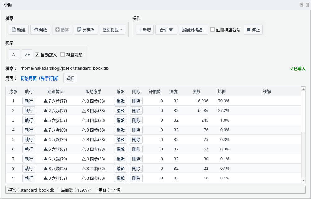The image size is (311, 199).
Task: Click the 另存為 save-as button
Action: [86, 30]
